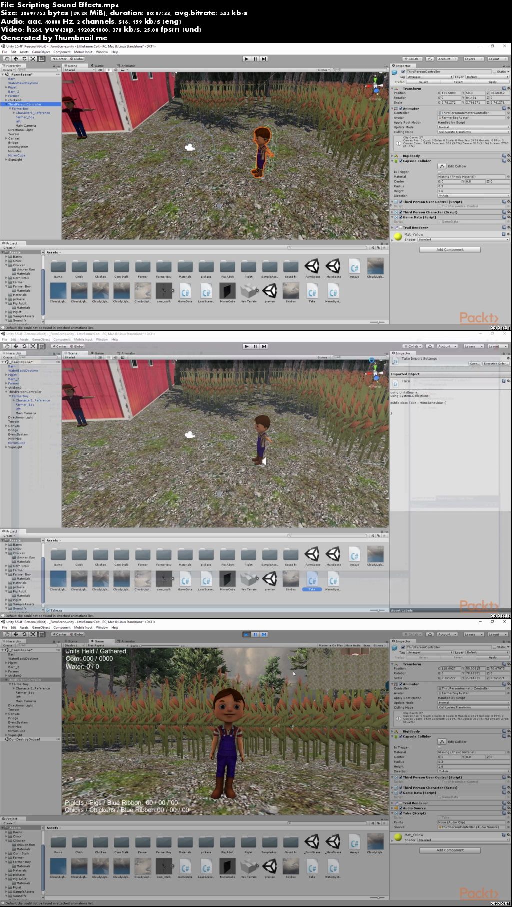Toggle Capsule Collider checkbox in the top Inspector
This screenshot has height=907, width=512.
click(x=401, y=161)
